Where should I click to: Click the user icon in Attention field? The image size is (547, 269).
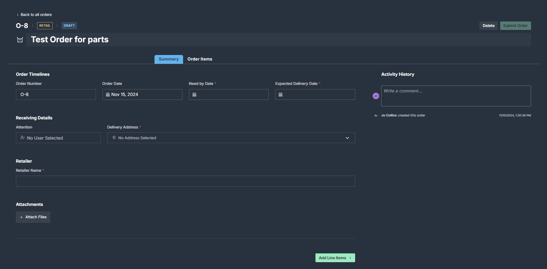(22, 138)
